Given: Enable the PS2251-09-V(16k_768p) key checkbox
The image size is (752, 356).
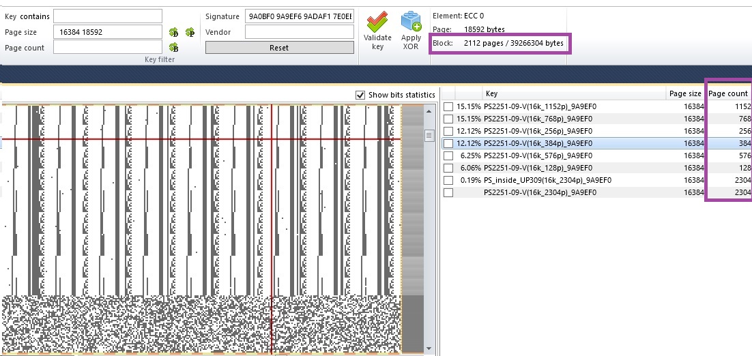Looking at the screenshot, I should tap(448, 119).
